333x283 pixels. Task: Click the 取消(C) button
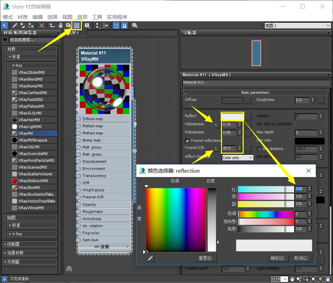[301, 258]
